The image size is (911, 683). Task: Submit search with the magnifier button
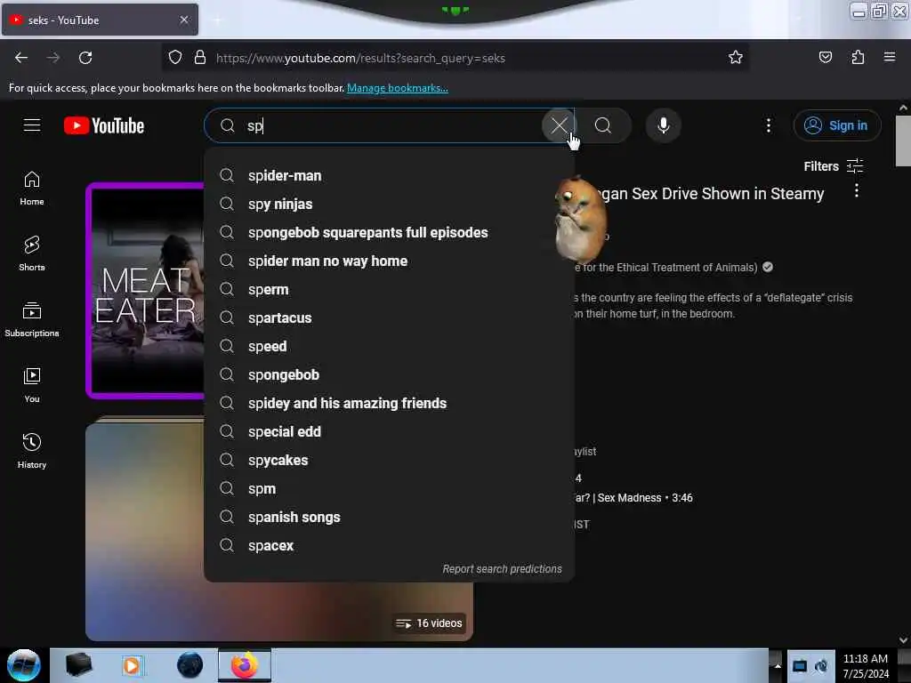(603, 125)
